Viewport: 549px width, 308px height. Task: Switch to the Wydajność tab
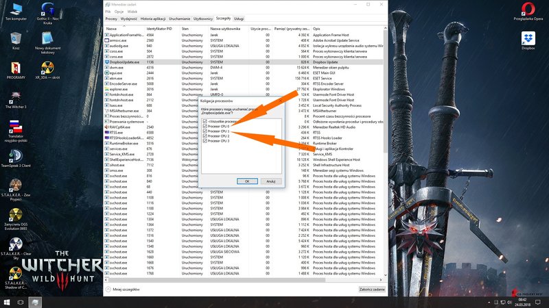[129, 19]
